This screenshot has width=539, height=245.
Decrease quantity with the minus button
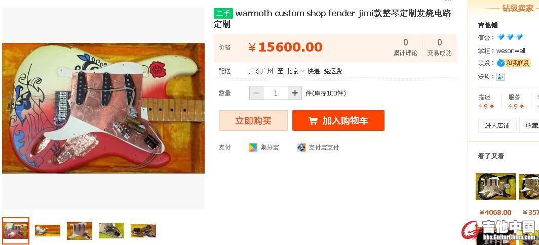pos(256,93)
